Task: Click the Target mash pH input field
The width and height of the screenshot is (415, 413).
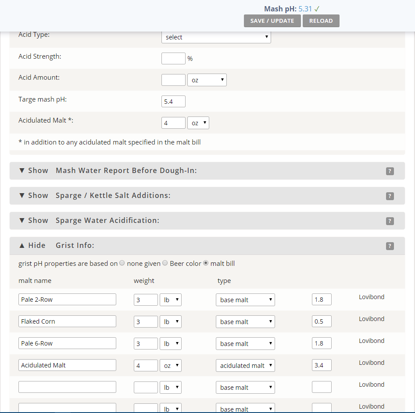Action: pos(173,102)
